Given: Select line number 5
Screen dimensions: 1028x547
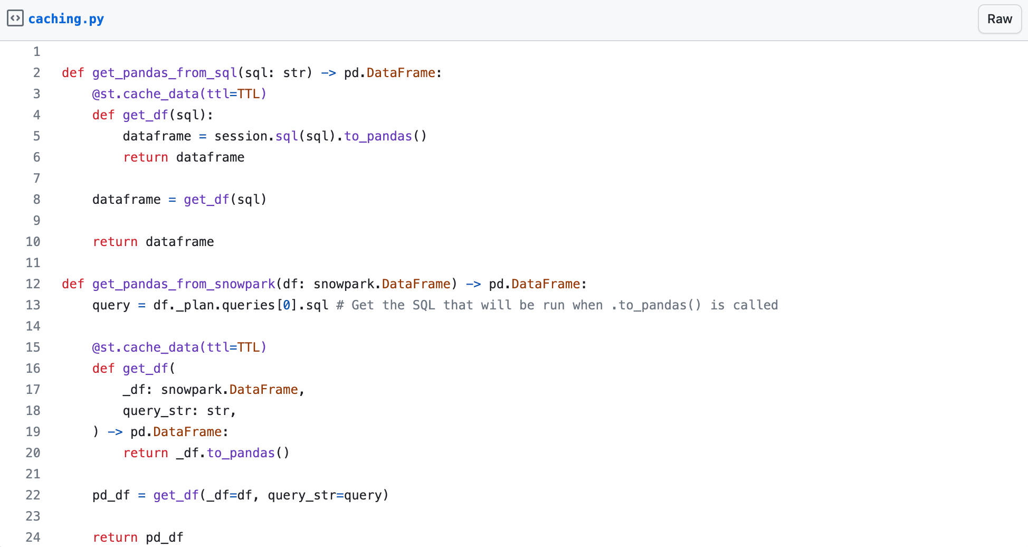Looking at the screenshot, I should (x=36, y=136).
